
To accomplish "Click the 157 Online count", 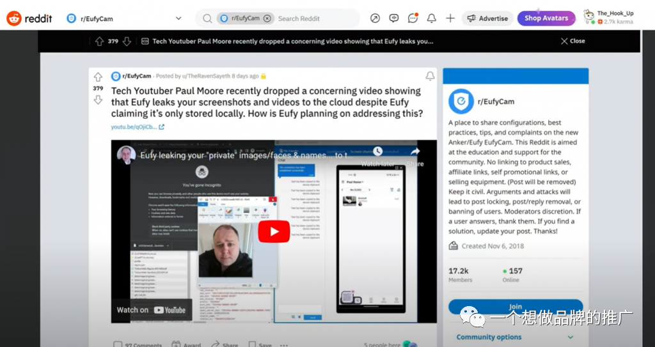I will [x=512, y=275].
